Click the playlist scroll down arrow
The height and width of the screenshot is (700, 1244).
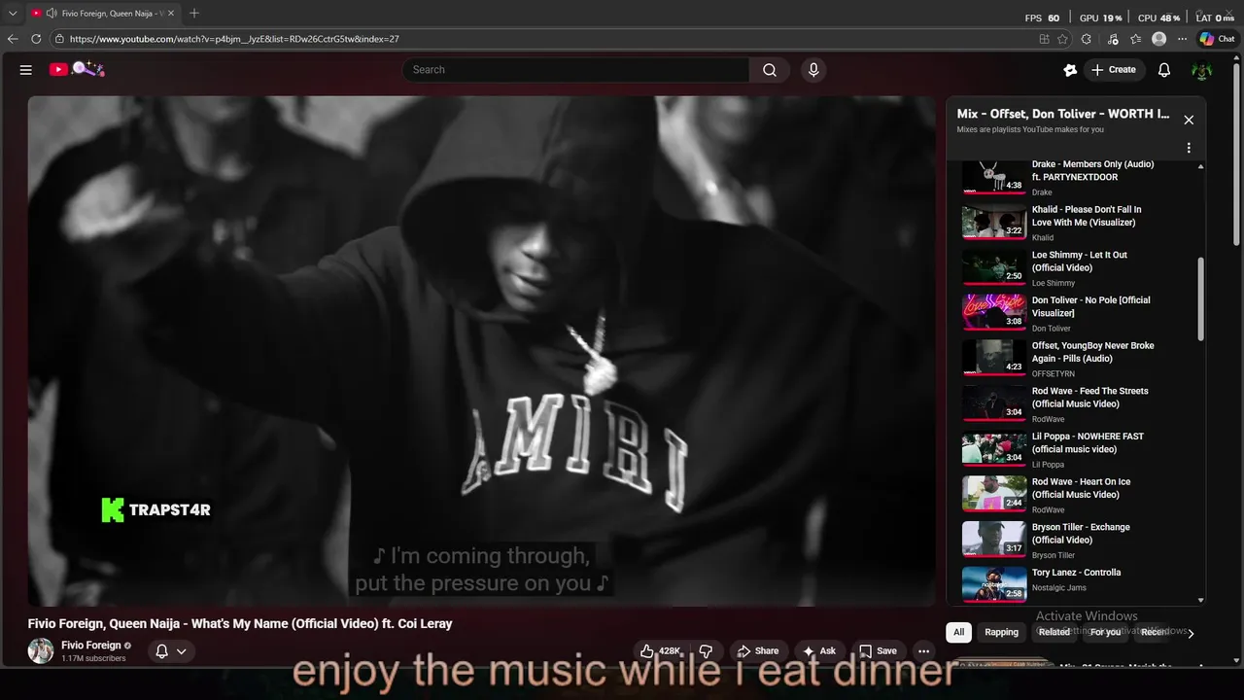coord(1201,600)
